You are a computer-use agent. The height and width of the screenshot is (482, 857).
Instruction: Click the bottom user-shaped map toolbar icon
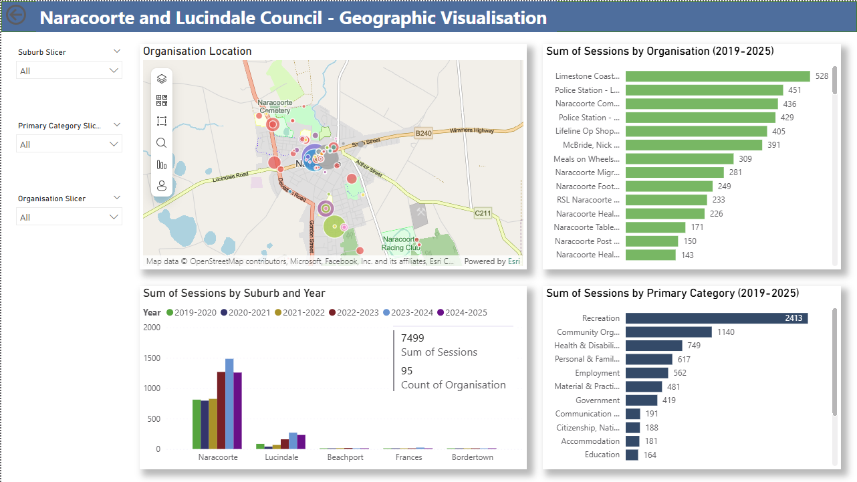[162, 186]
